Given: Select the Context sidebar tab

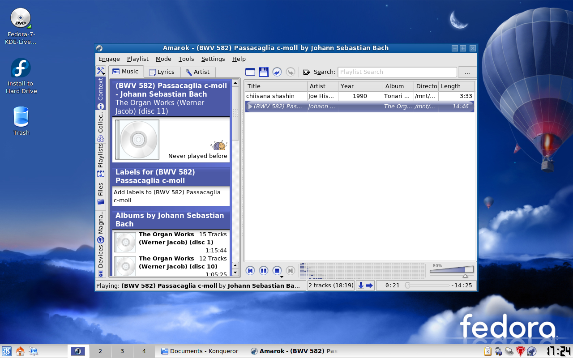Looking at the screenshot, I should tap(101, 94).
